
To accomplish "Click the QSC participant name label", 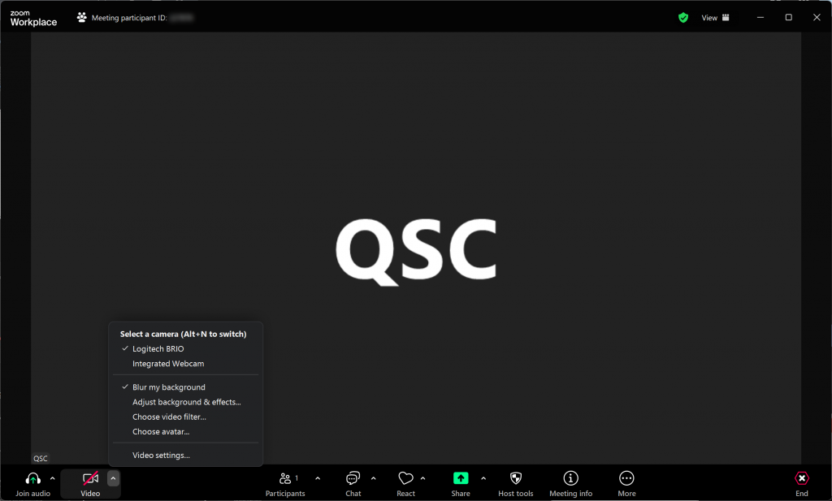I will click(x=41, y=459).
